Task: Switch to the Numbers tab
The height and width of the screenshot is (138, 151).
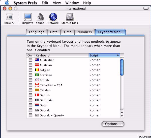Action: click(x=84, y=32)
